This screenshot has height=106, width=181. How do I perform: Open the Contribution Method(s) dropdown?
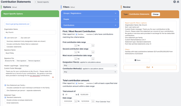click(90, 72)
